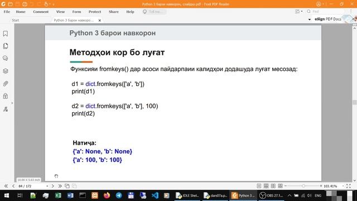Go to the next page

click(52, 186)
